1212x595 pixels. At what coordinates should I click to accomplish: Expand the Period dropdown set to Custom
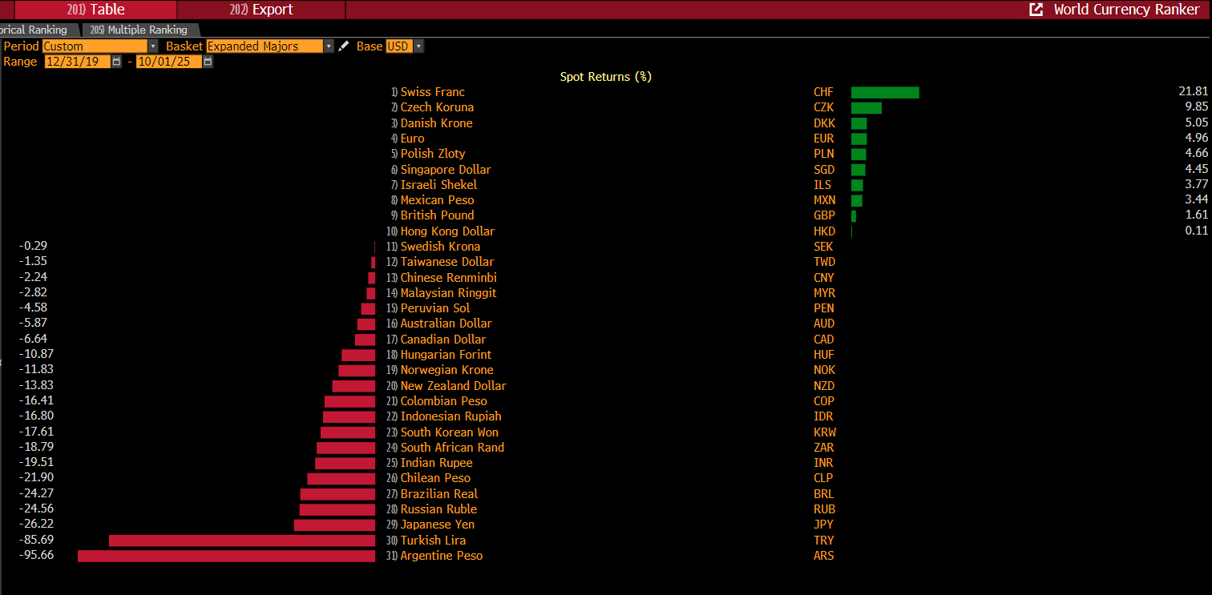(x=153, y=46)
